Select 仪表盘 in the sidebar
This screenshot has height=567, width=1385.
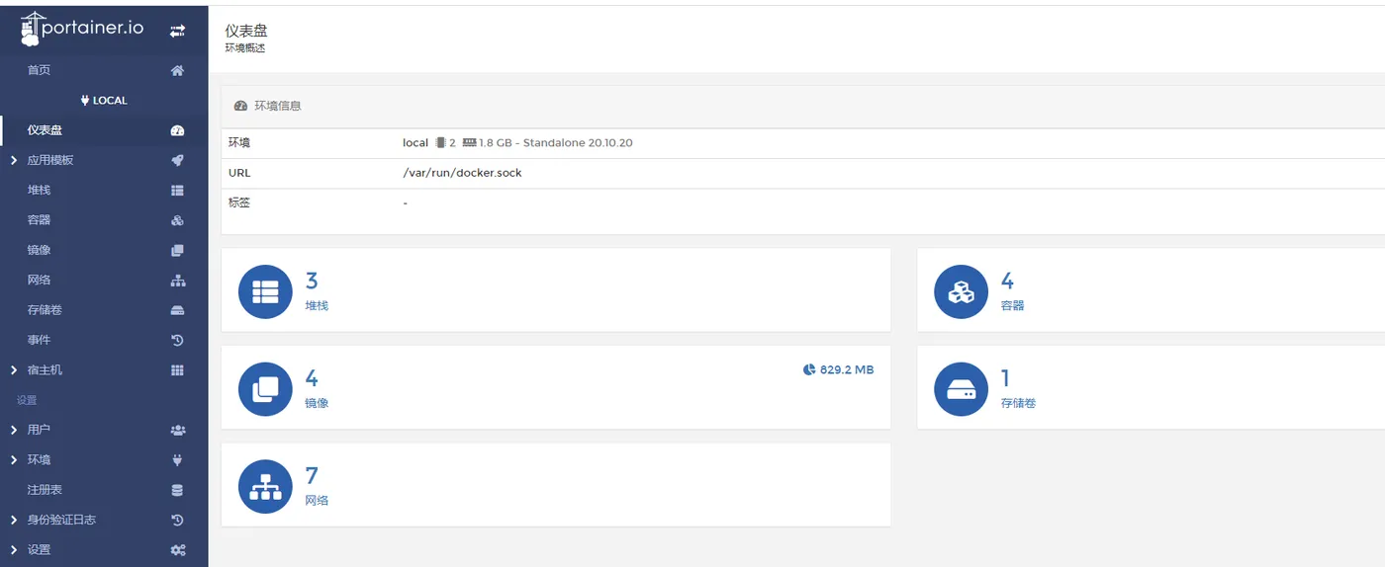[45, 130]
